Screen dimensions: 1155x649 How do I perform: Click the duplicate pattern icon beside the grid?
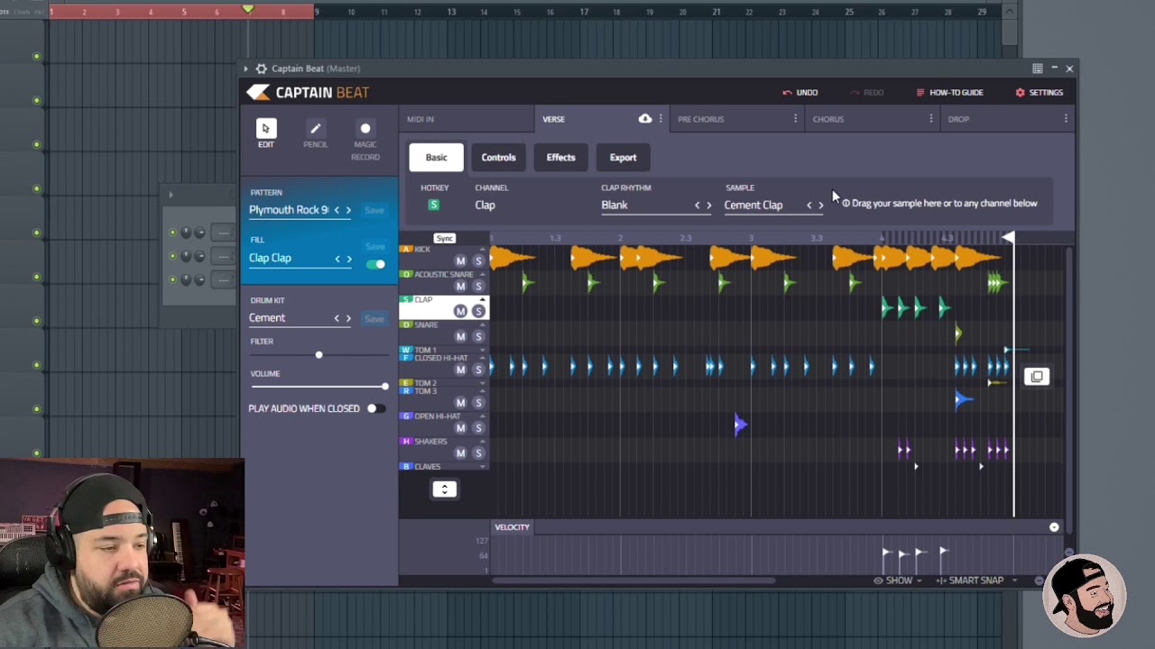(1037, 377)
